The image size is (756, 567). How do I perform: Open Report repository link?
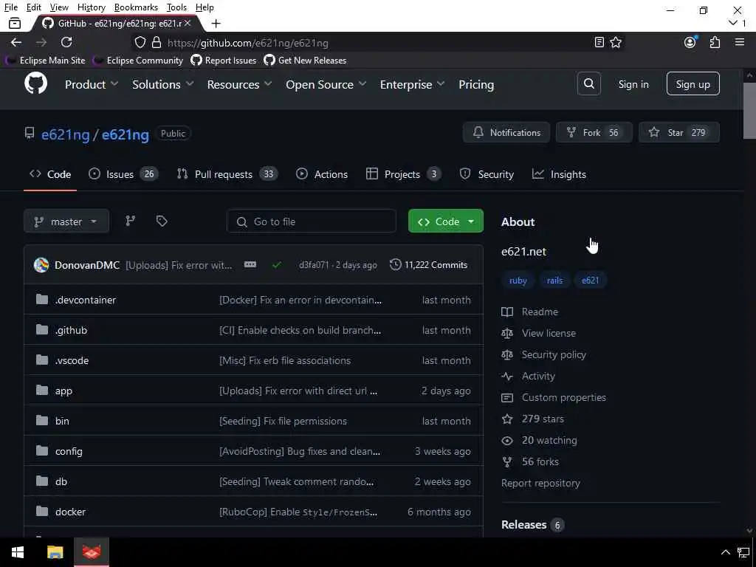coord(540,483)
